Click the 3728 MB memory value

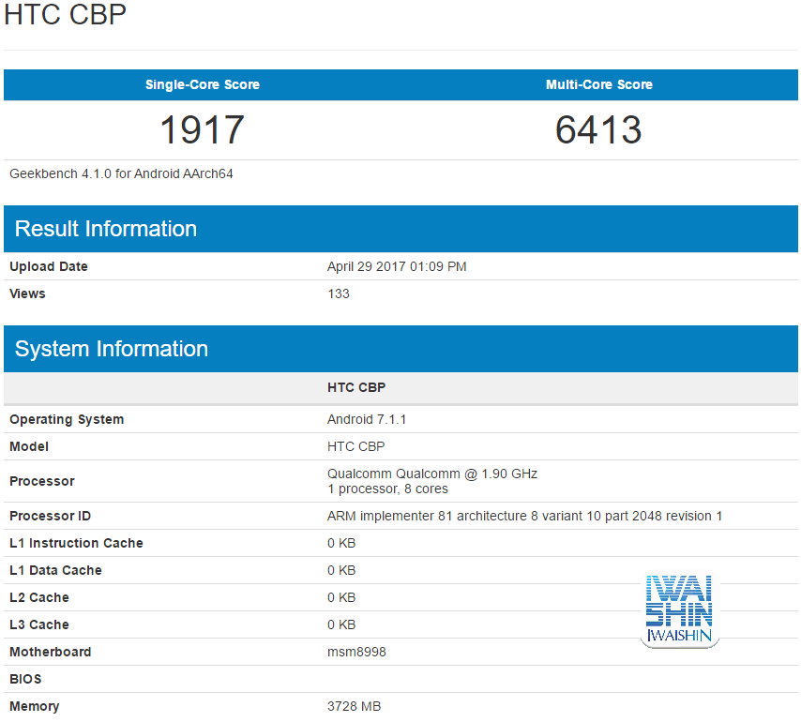point(354,706)
